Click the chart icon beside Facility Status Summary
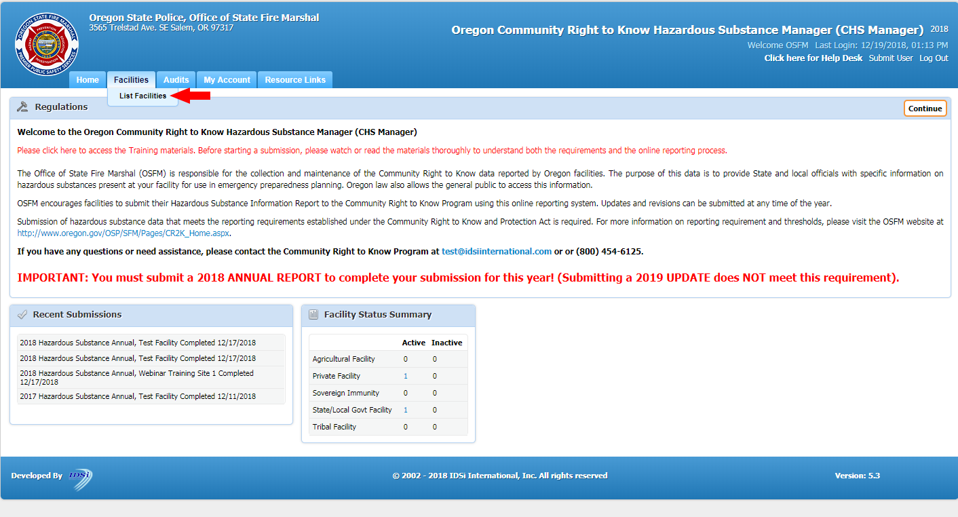Image resolution: width=958 pixels, height=517 pixels. click(x=313, y=315)
